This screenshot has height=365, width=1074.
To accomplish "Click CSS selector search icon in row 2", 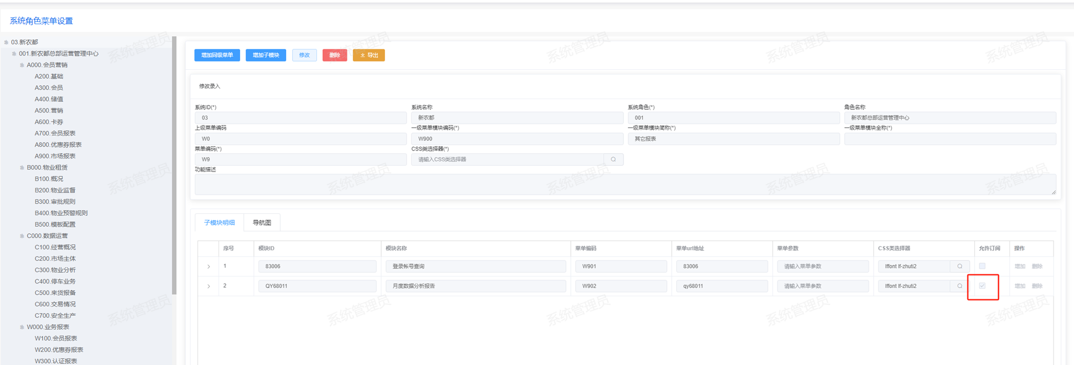I will click(x=960, y=286).
